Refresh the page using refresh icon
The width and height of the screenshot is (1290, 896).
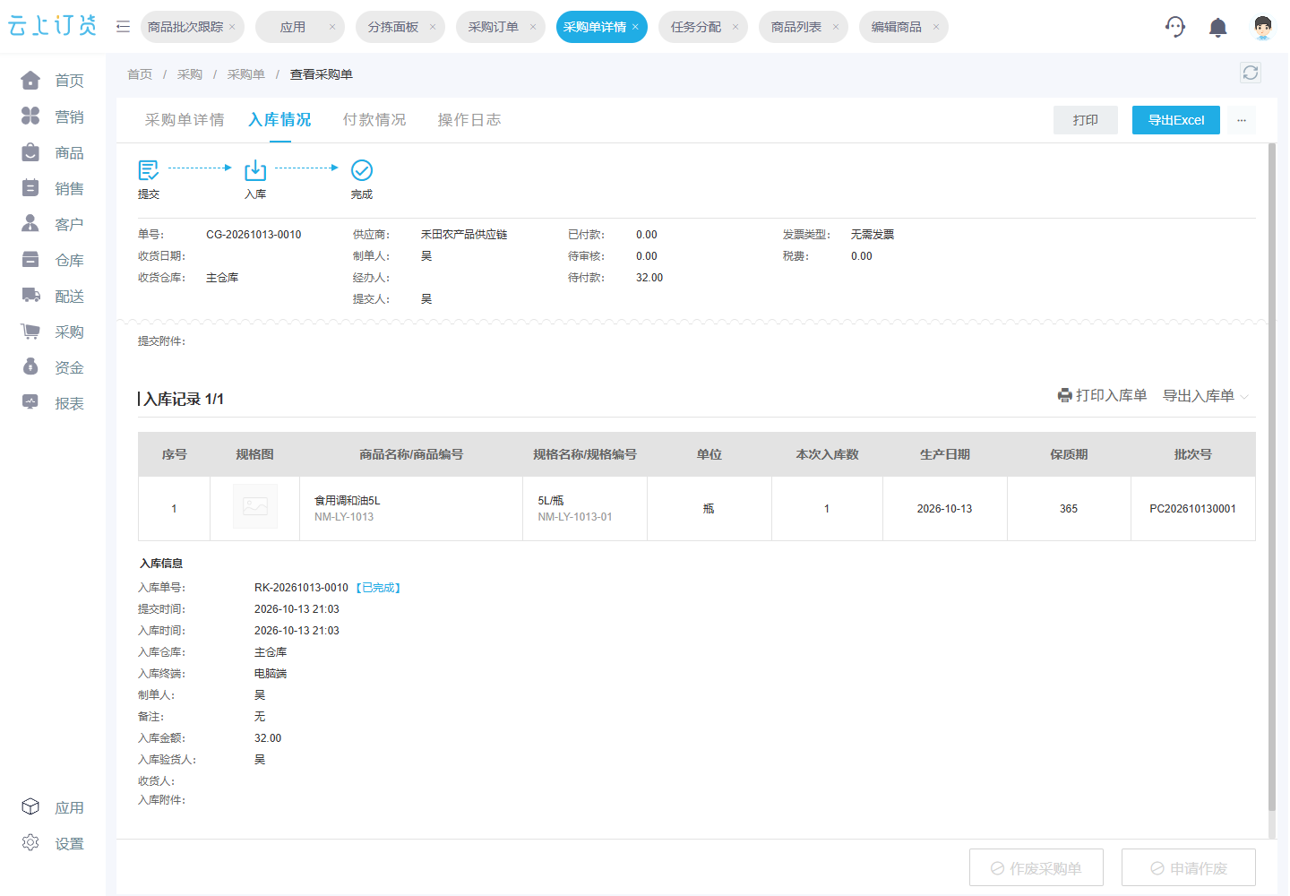pyautogui.click(x=1251, y=73)
